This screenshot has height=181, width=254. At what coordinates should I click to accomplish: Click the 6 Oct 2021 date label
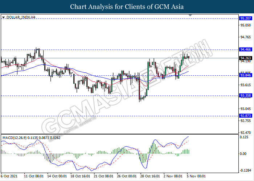(x=10, y=176)
